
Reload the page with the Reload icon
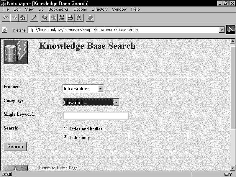click(45, 18)
